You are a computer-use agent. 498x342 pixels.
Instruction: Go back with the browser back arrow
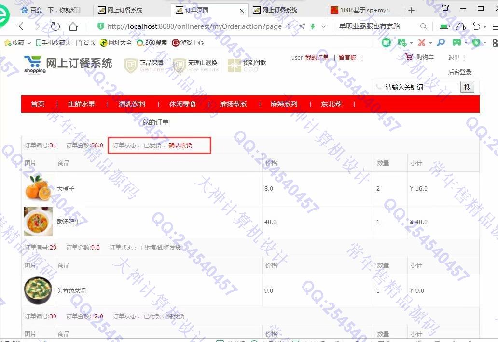click(x=21, y=26)
